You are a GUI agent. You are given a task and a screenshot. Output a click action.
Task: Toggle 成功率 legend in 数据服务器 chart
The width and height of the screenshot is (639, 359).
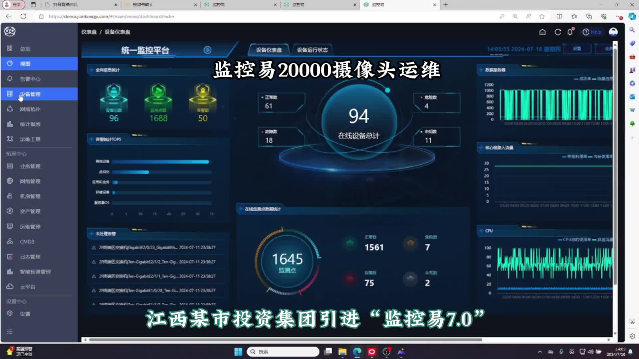[x=583, y=79]
